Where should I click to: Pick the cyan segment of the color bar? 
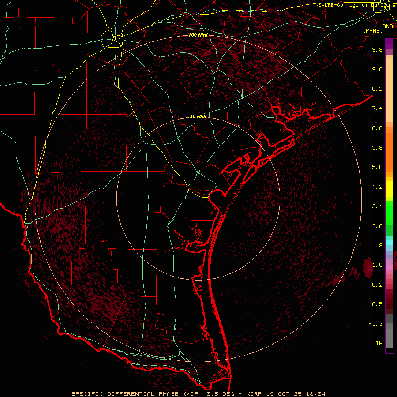(x=390, y=243)
